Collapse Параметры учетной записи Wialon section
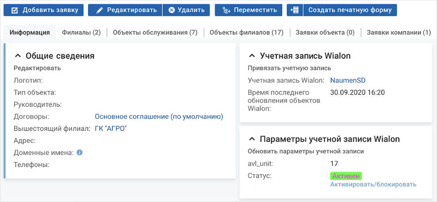 [252, 139]
